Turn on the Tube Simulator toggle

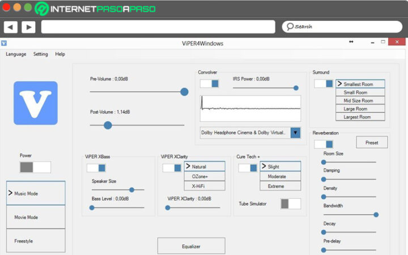click(x=291, y=203)
